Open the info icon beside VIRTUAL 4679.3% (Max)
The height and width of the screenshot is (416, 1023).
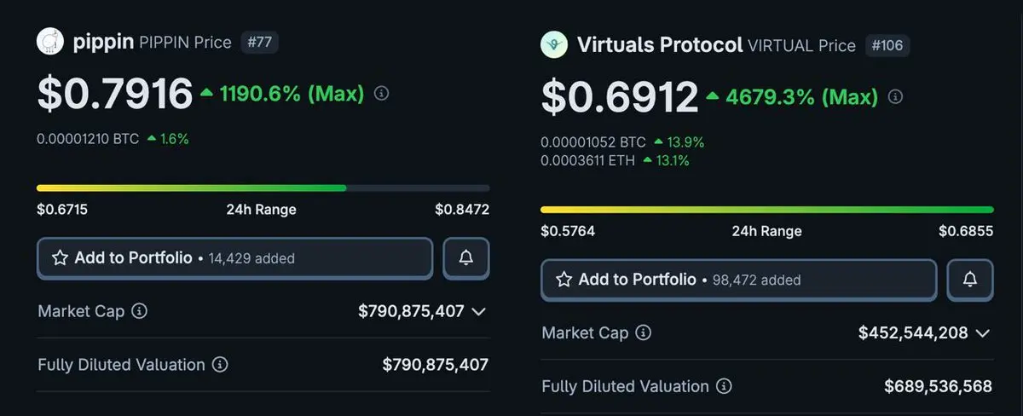(895, 97)
